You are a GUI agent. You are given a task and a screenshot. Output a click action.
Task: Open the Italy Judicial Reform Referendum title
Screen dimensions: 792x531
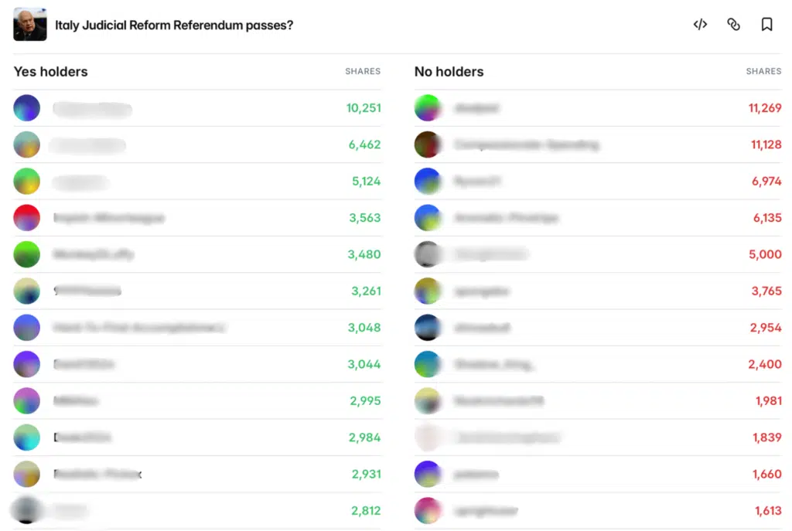coord(174,26)
